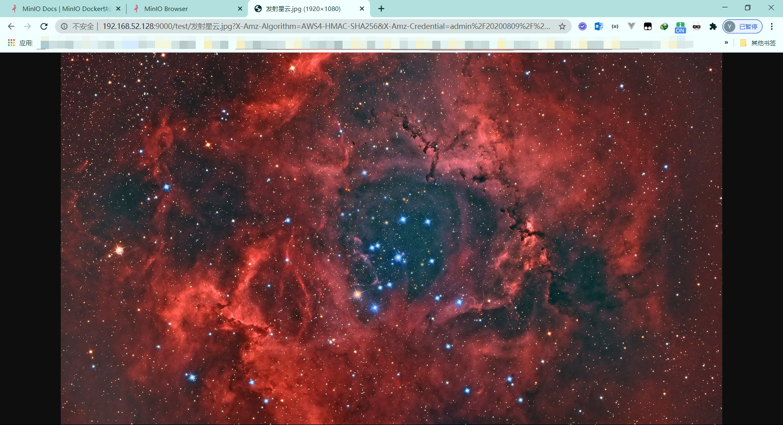Bookmark this page with the star icon
The image size is (783, 425).
pyautogui.click(x=562, y=27)
